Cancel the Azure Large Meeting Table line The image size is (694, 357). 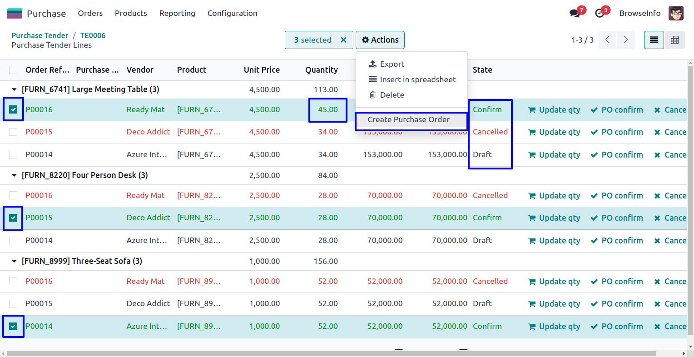[x=670, y=155]
